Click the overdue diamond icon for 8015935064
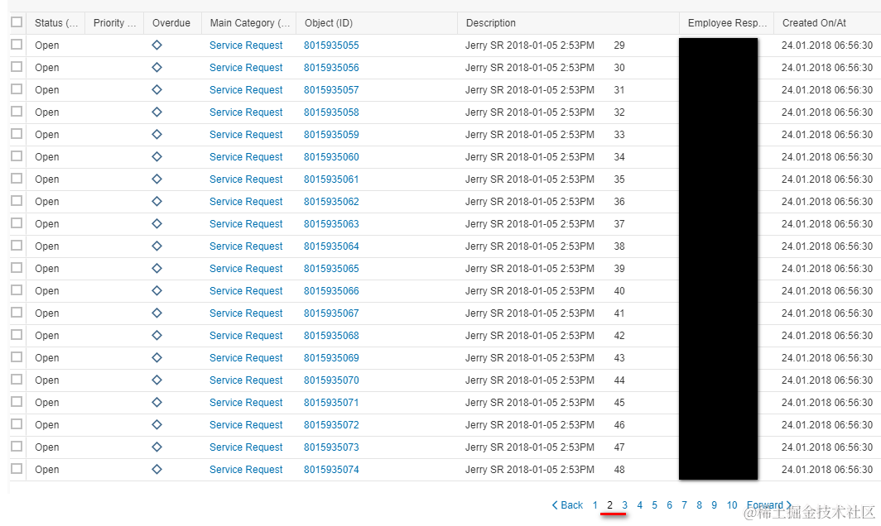This screenshot has height=526, width=881. (156, 246)
